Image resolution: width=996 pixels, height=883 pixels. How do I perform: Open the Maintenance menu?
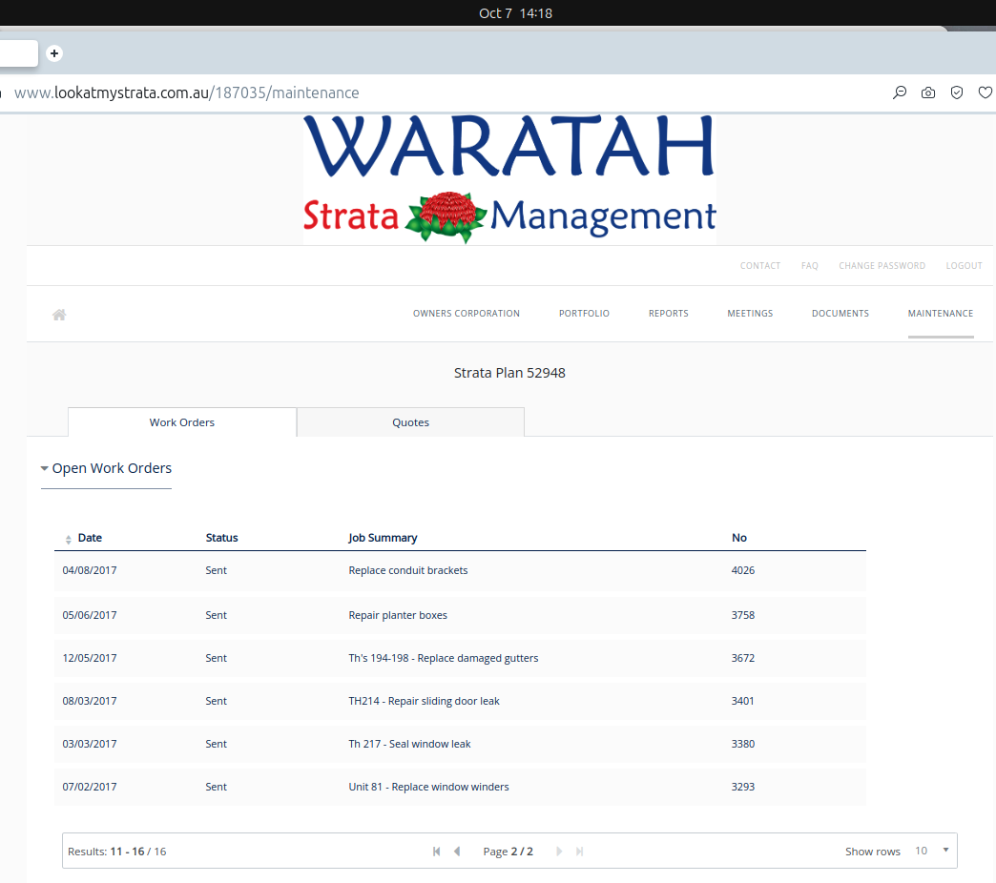[x=941, y=314]
